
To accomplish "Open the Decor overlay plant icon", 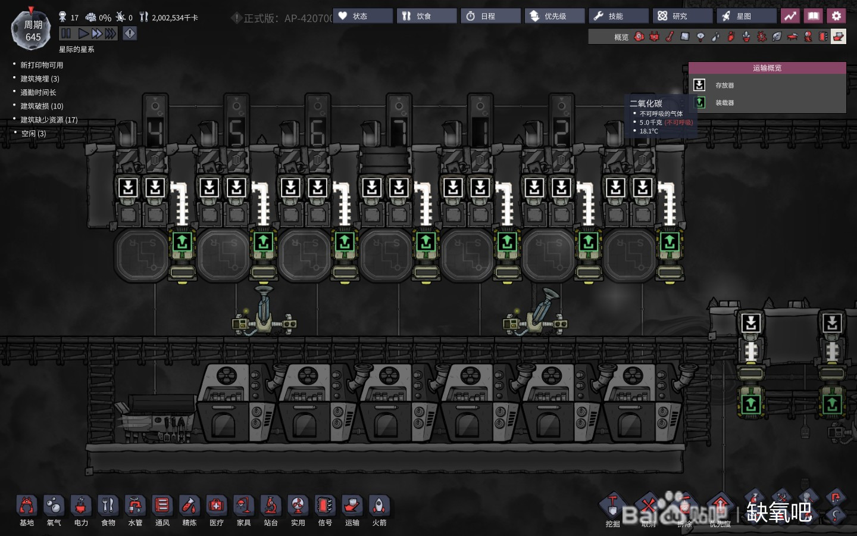I will click(746, 37).
